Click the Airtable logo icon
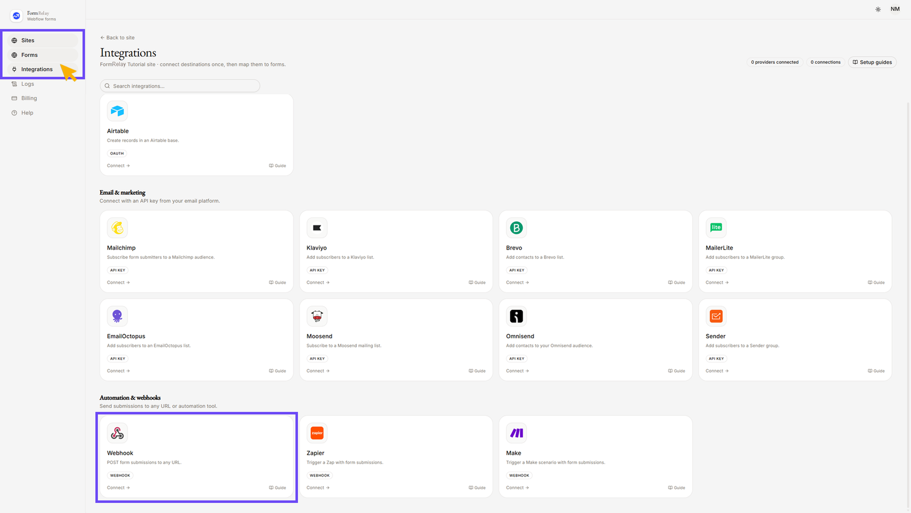 tap(117, 111)
